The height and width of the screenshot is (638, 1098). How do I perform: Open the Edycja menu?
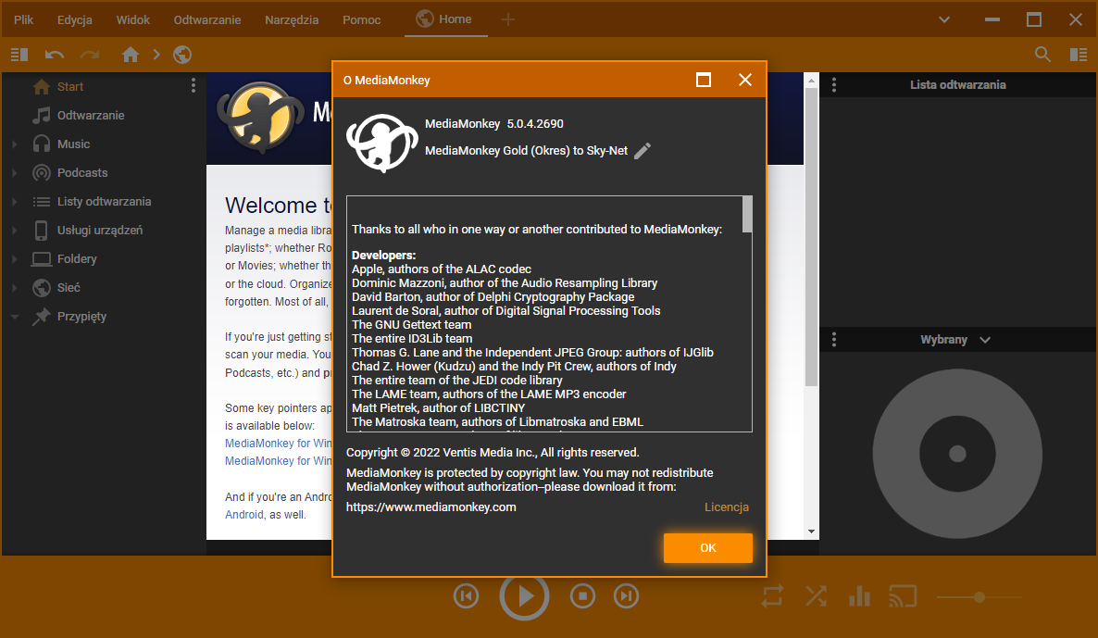pos(74,19)
